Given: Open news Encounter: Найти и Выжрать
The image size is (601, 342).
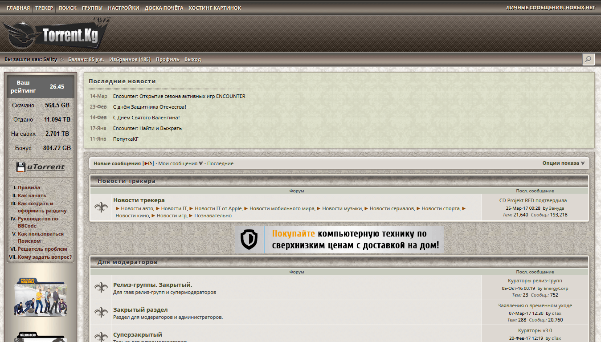Looking at the screenshot, I should pos(147,128).
